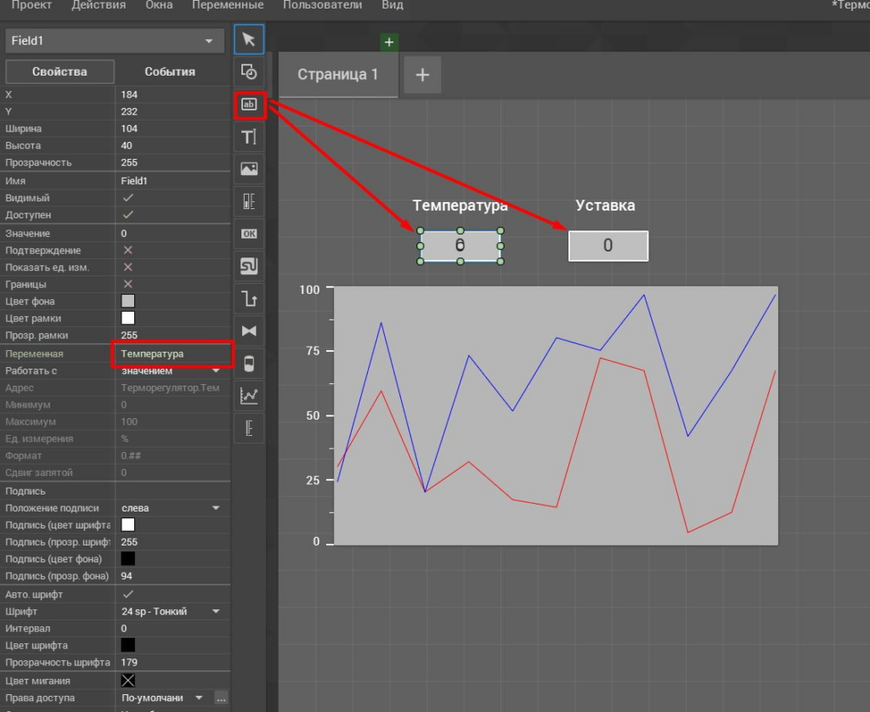The height and width of the screenshot is (712, 870).
Task: Switch to the События tab
Action: [x=170, y=71]
